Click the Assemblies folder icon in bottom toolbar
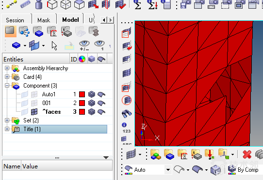Viewport: 263px width, 180px height. pos(156,154)
